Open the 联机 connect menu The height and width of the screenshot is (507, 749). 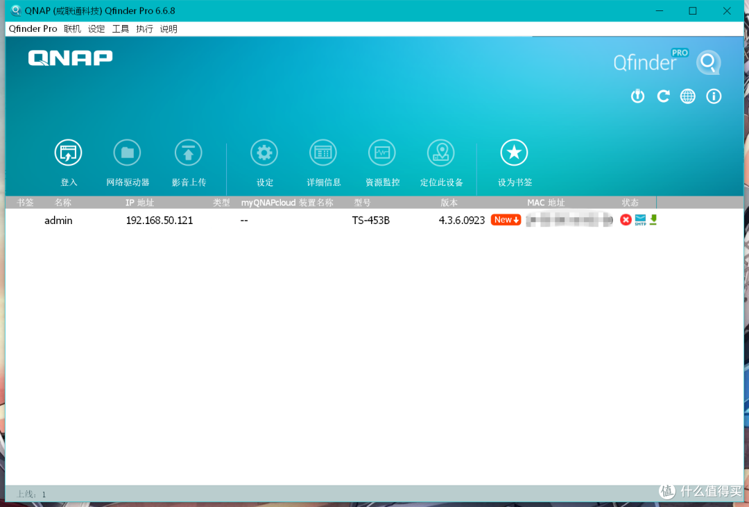point(72,28)
